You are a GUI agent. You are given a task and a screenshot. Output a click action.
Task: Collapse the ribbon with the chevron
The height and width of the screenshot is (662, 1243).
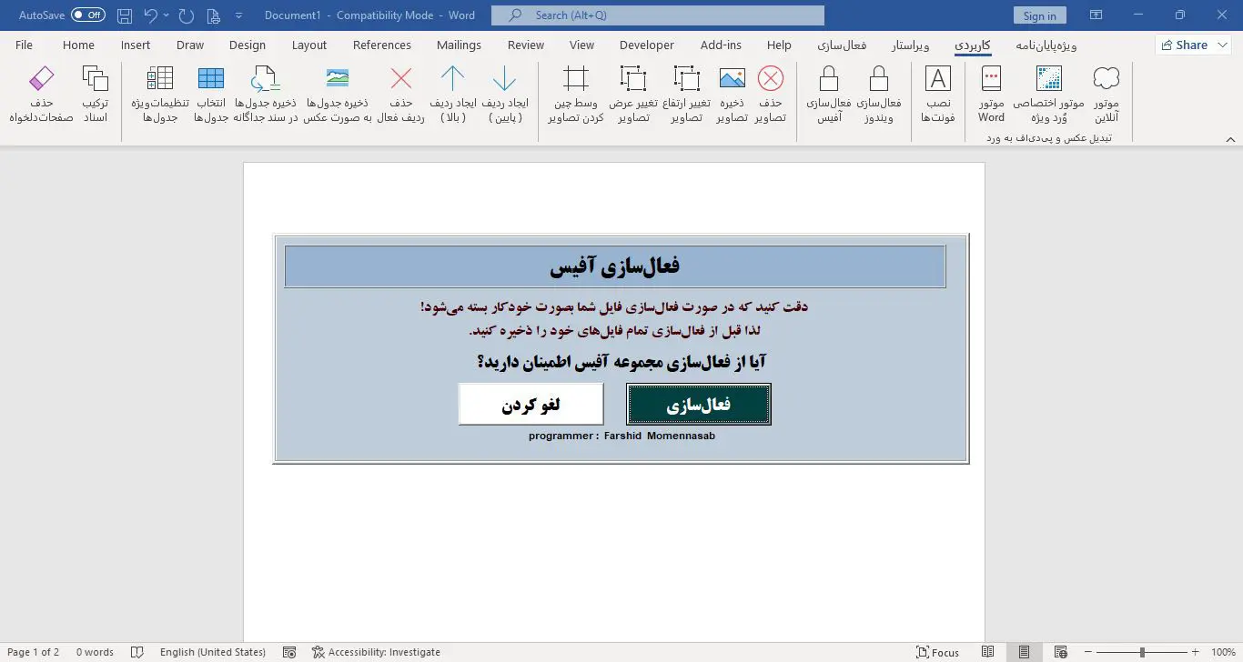1231,138
